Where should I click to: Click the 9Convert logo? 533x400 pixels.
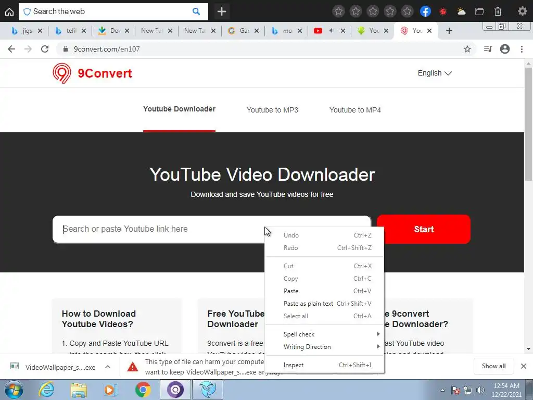coord(92,73)
